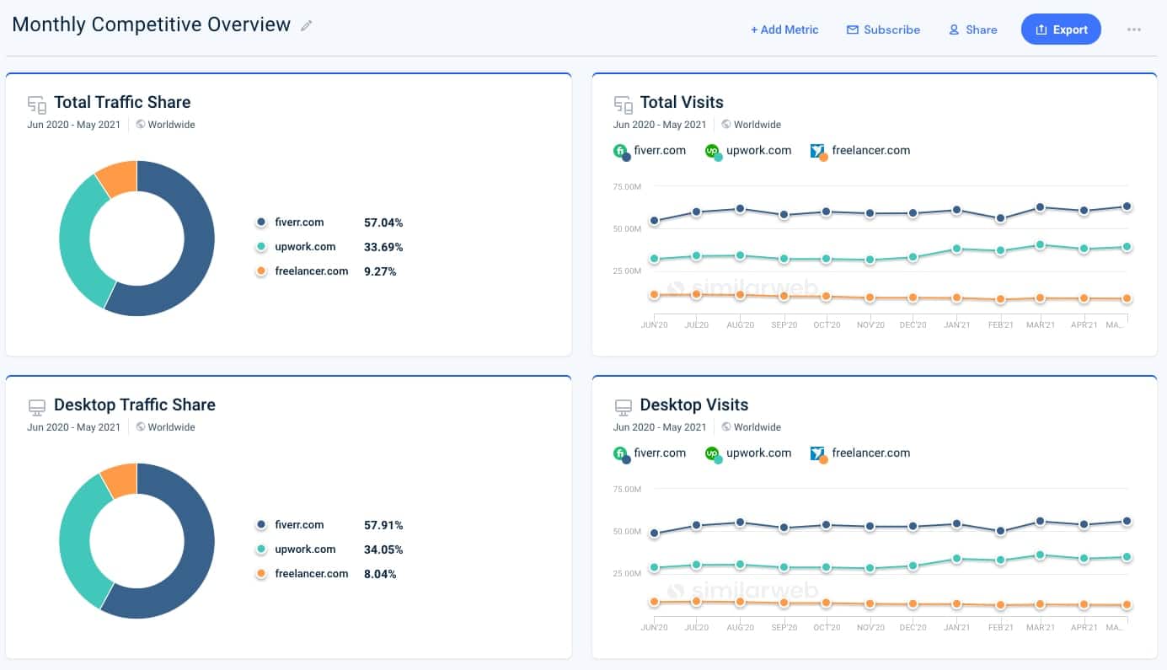
Task: Select Add Metric in the top bar
Action: [784, 29]
